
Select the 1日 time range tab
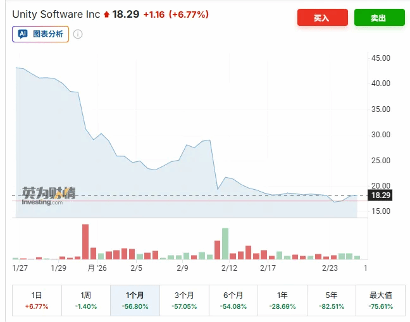[37, 300]
